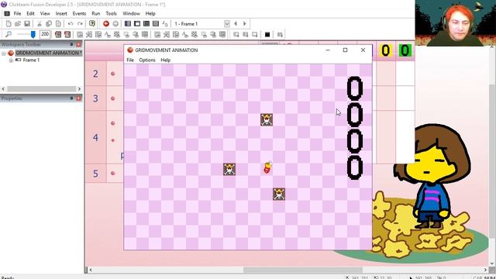Open the Storyboard editor
This screenshot has height=279, width=496.
[x=128, y=24]
